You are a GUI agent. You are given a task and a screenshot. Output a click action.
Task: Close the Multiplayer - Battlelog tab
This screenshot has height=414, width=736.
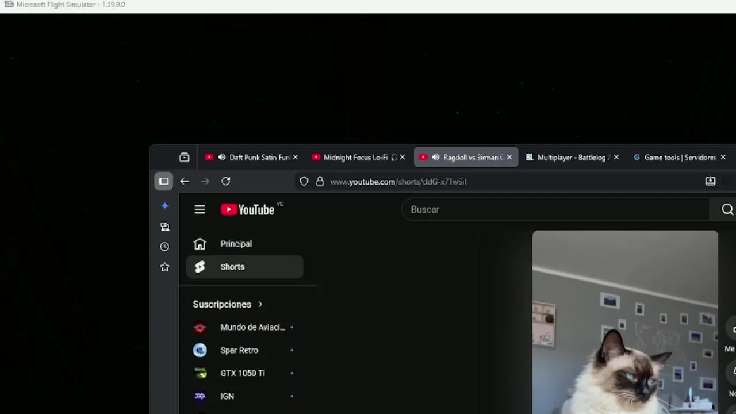(x=616, y=157)
